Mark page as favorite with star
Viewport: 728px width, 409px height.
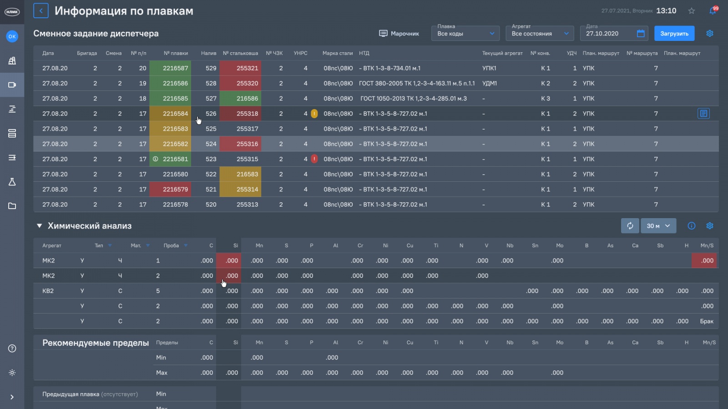coord(692,11)
